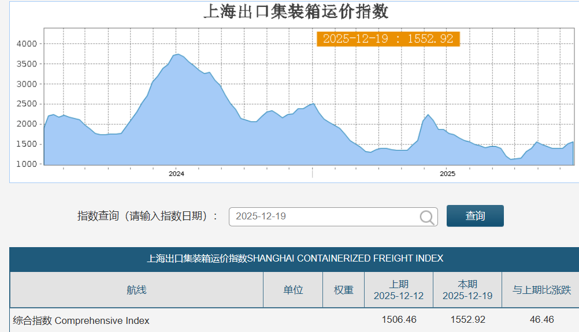
Task: Click the 4000 y-axis label
Action: 27,44
